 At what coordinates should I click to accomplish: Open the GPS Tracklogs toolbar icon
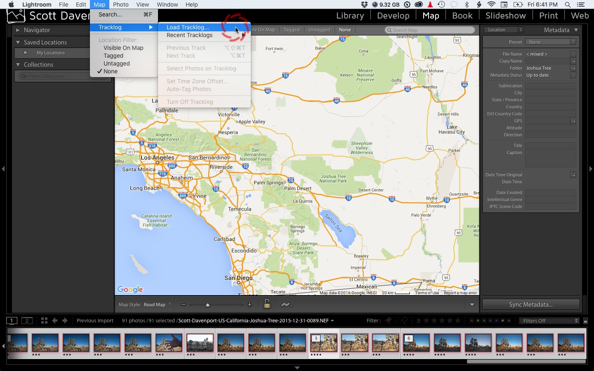click(x=286, y=305)
